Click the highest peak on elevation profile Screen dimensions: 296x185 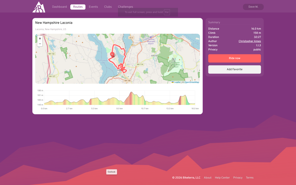pyautogui.click(x=131, y=92)
